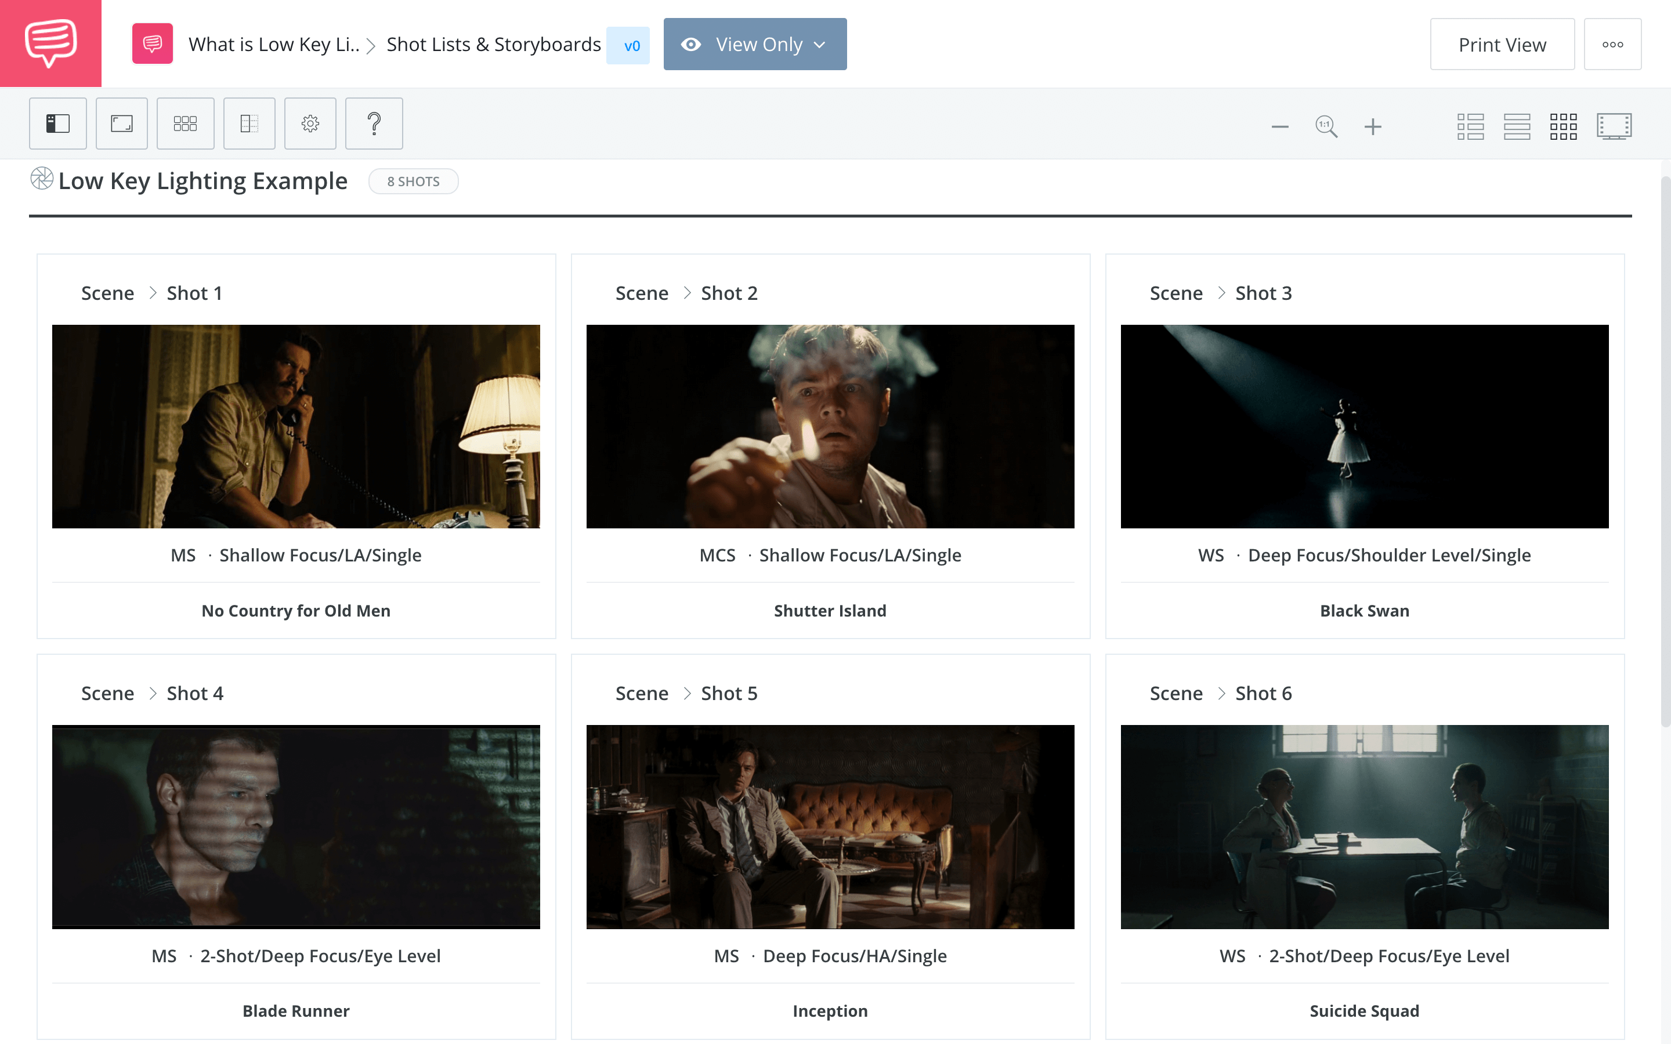Image resolution: width=1671 pixels, height=1044 pixels.
Task: Switch to compact rows view icon
Action: [x=1516, y=126]
